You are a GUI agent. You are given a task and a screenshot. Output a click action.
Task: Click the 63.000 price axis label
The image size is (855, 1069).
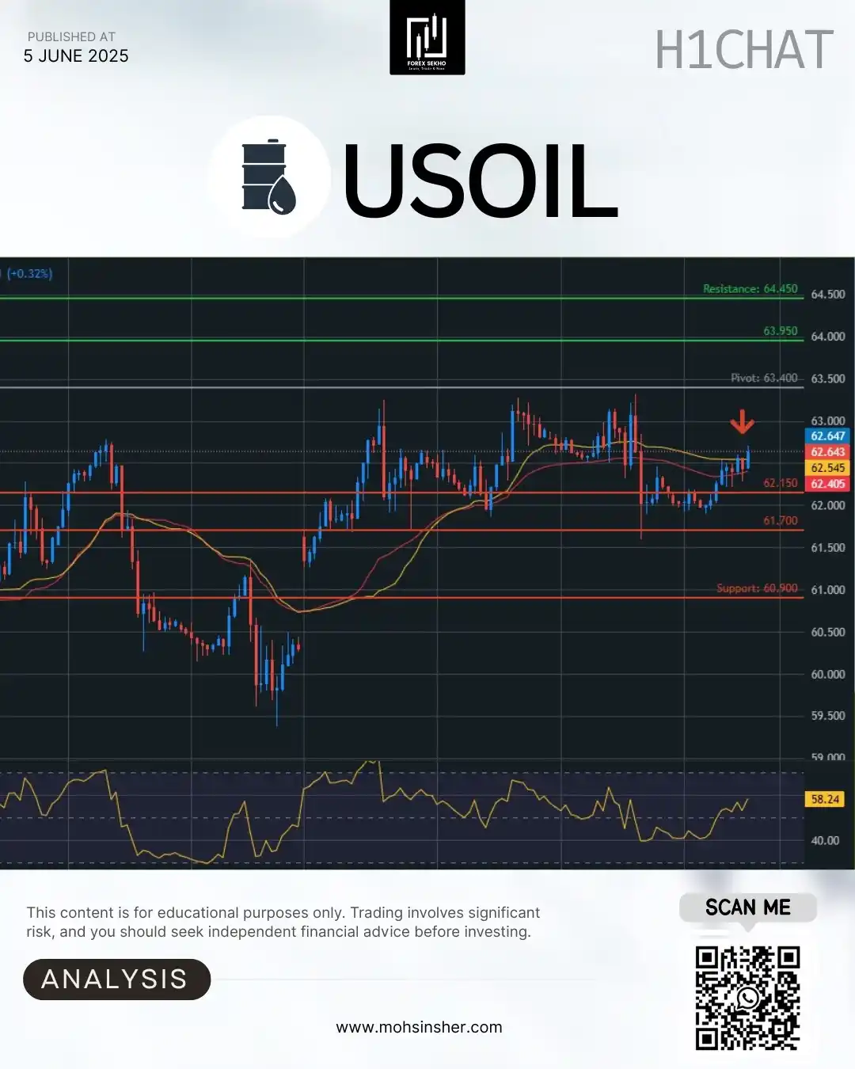pyautogui.click(x=828, y=420)
